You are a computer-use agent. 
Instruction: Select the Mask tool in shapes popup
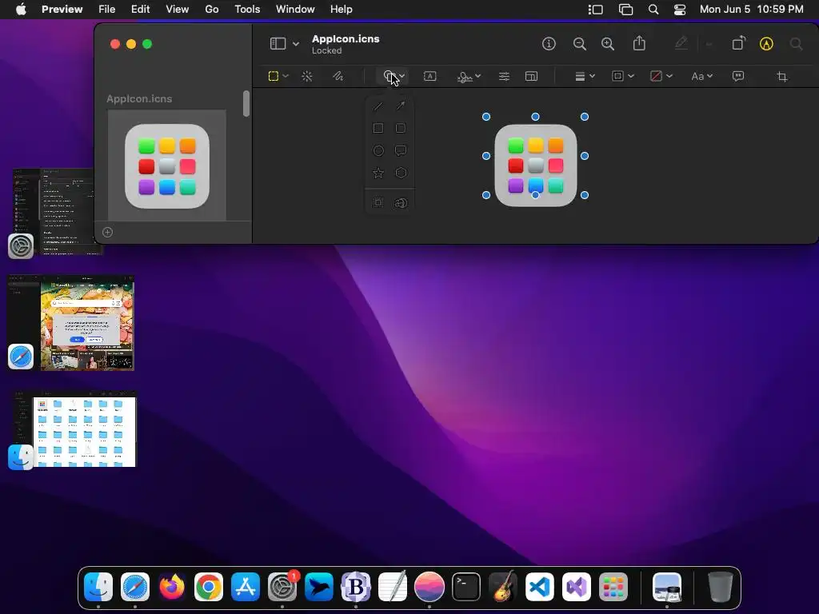click(x=378, y=203)
